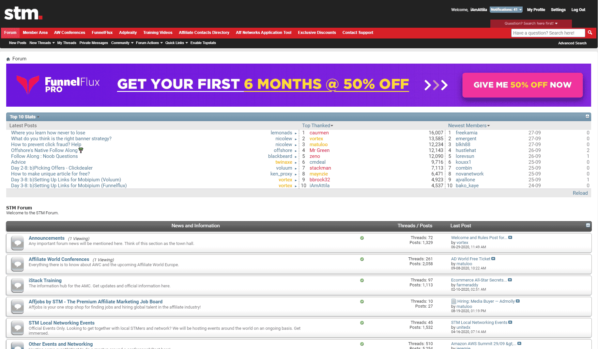Expand Question? Search here first! dropdown
This screenshot has width=598, height=349.
(531, 23)
